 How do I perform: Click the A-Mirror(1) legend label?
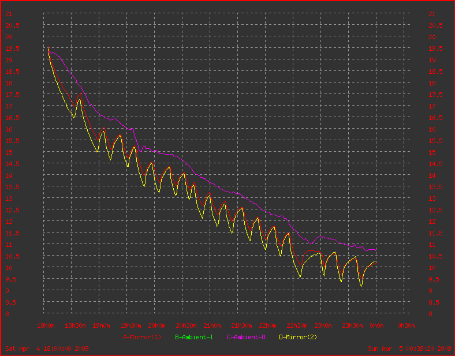142,337
